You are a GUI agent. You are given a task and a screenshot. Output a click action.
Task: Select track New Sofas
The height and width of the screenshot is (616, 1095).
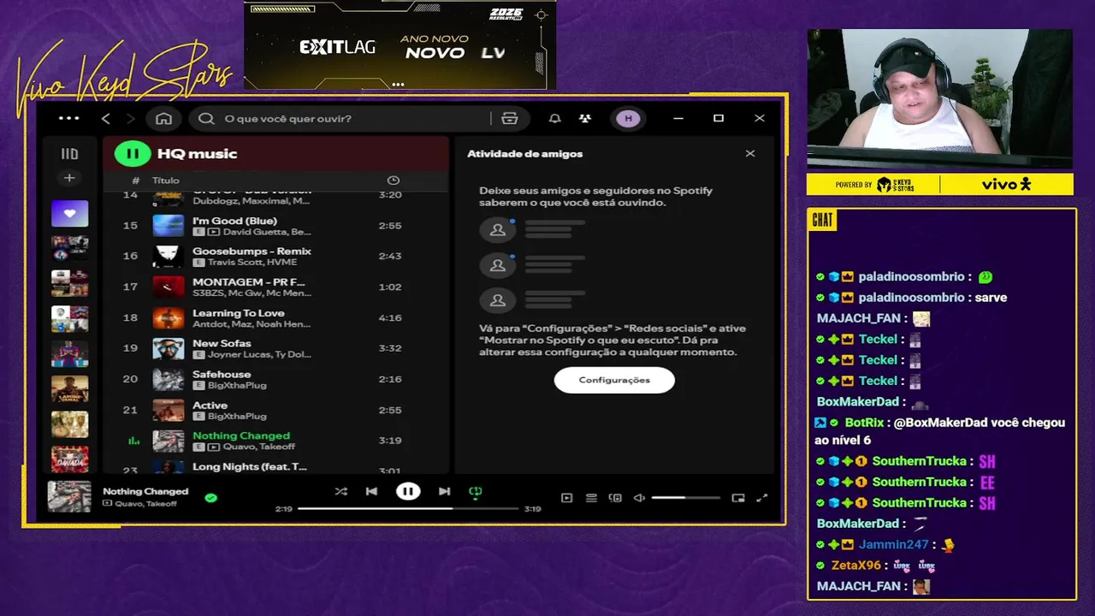click(275, 348)
